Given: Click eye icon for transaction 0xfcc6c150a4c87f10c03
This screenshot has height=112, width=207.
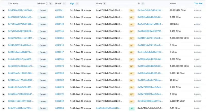Looking at the screenshot, I should 4,101.
